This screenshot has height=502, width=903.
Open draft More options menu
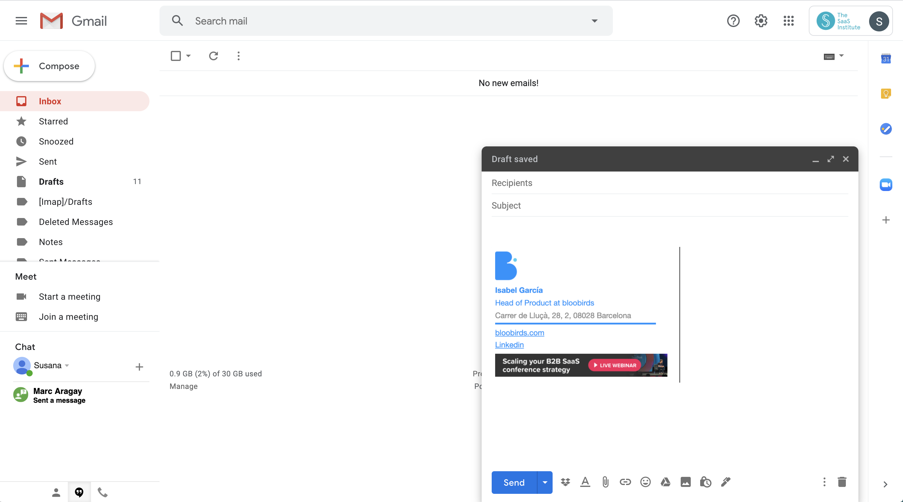[824, 482]
